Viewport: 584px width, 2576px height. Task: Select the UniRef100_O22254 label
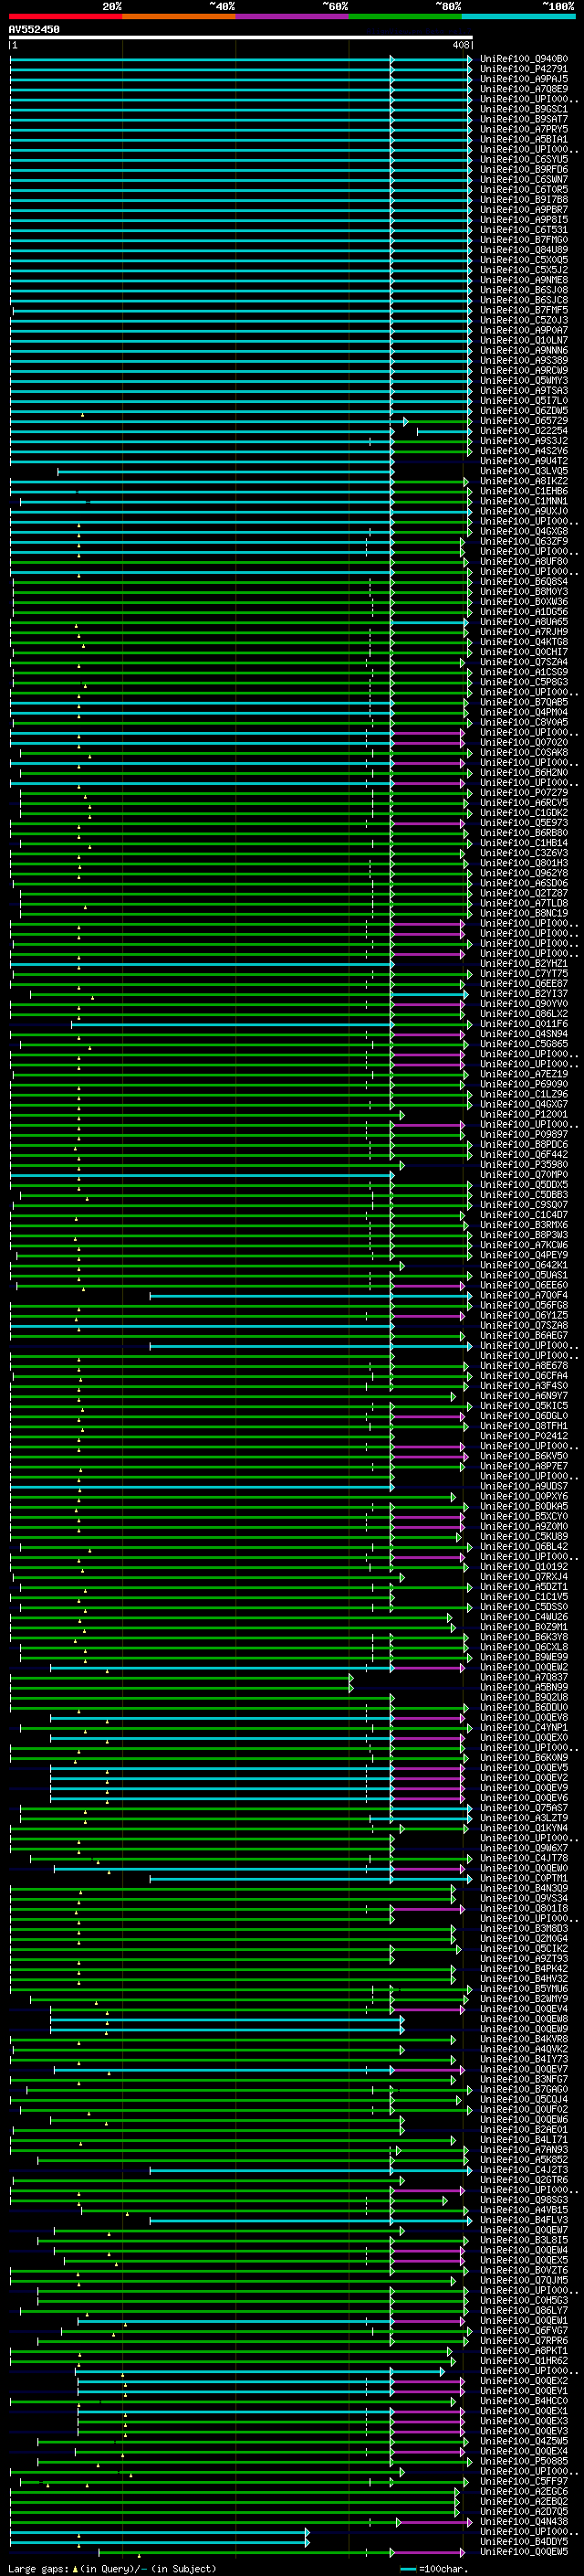click(524, 431)
